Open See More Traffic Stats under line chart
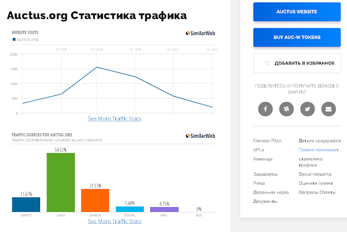 (x=114, y=119)
